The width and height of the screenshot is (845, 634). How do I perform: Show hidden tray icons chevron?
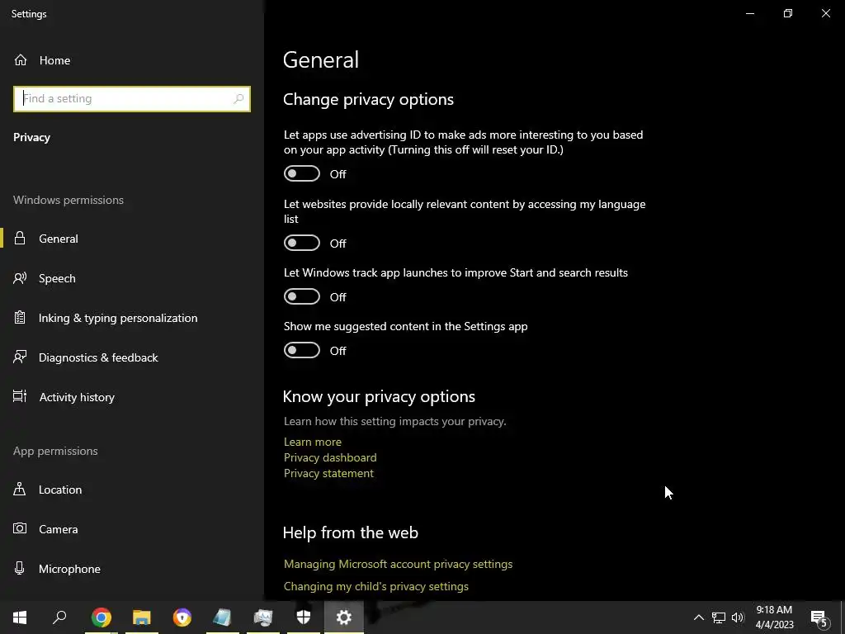click(x=698, y=617)
